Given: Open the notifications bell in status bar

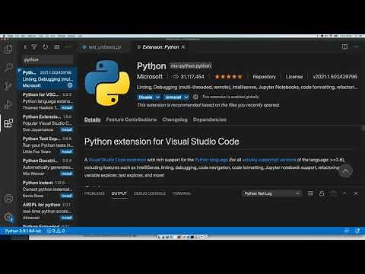Looking at the screenshot, I should pos(357,231).
